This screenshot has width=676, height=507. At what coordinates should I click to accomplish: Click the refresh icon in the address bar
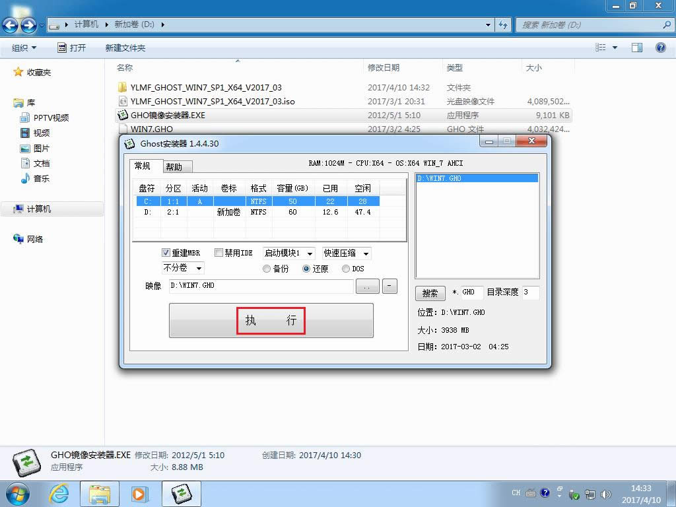pos(503,24)
